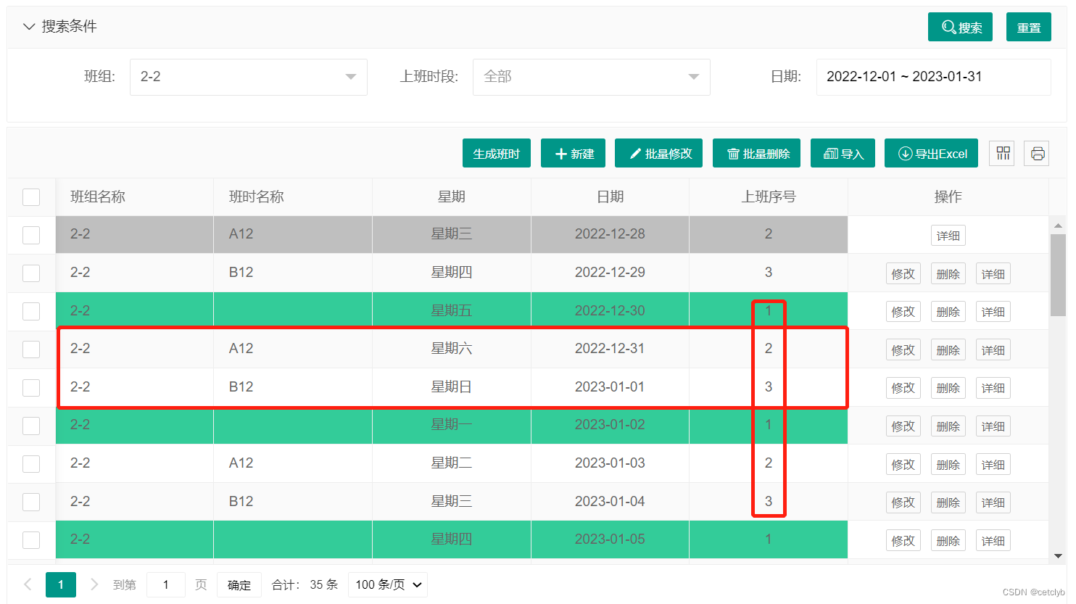The width and height of the screenshot is (1076, 604).
Task: Click the 上班序号 column header
Action: (769, 197)
